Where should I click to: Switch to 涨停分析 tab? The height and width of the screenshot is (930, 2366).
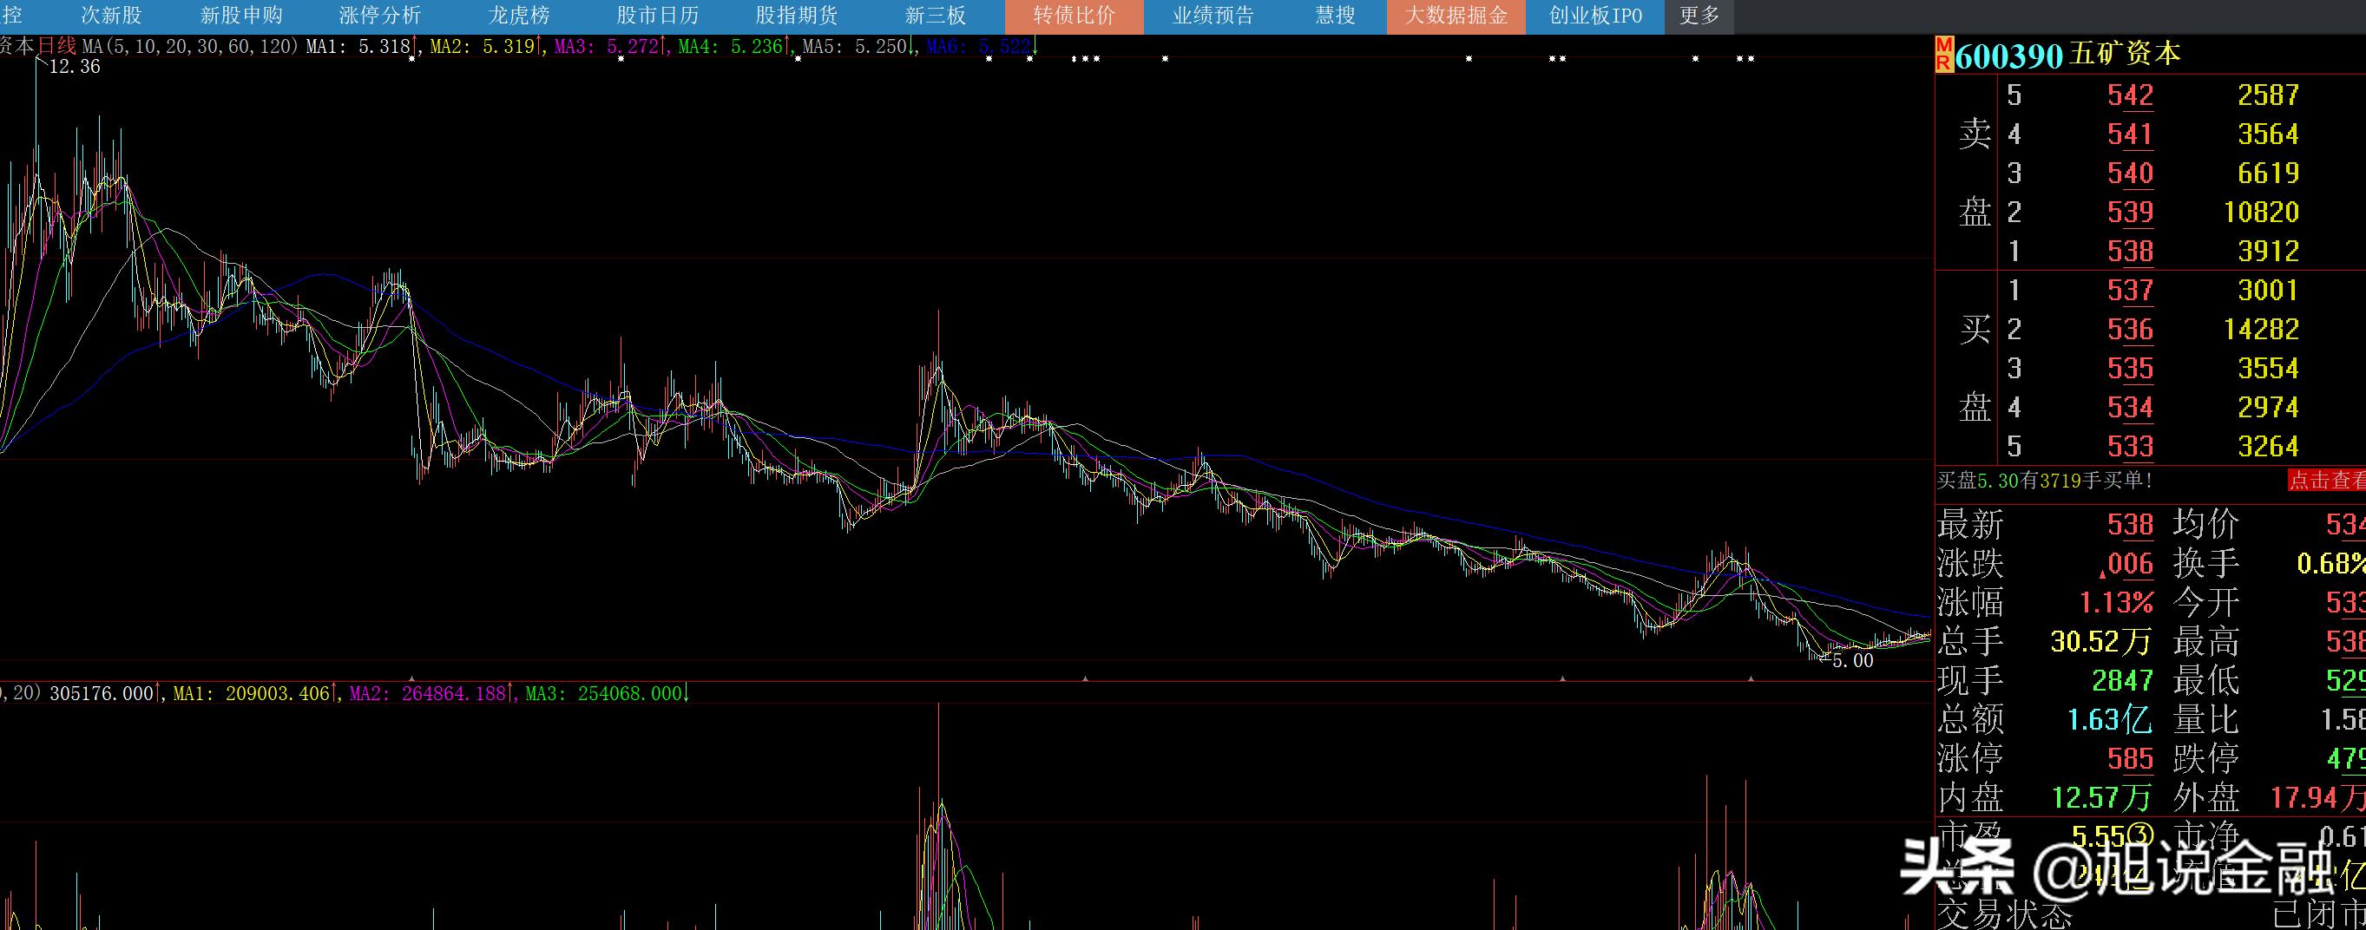pyautogui.click(x=380, y=16)
